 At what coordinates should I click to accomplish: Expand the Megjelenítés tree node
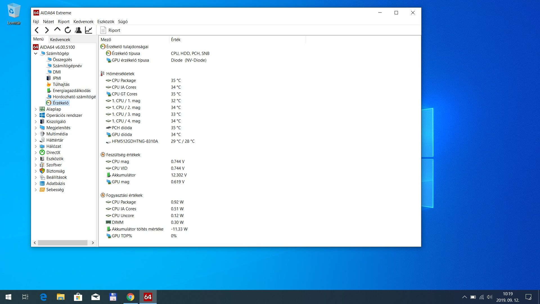(36, 128)
